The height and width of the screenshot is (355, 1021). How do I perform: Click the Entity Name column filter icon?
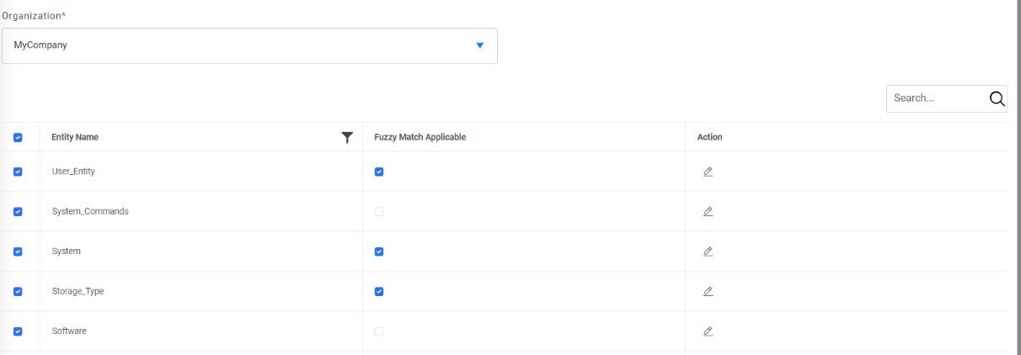pos(347,138)
